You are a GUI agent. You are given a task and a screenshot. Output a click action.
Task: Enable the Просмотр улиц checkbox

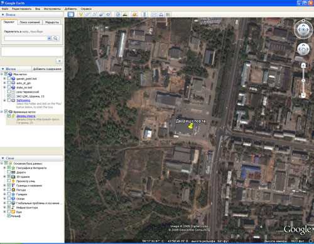(9, 181)
